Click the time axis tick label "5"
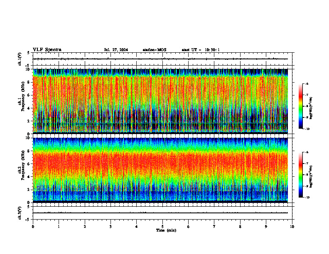 [x=162, y=227]
